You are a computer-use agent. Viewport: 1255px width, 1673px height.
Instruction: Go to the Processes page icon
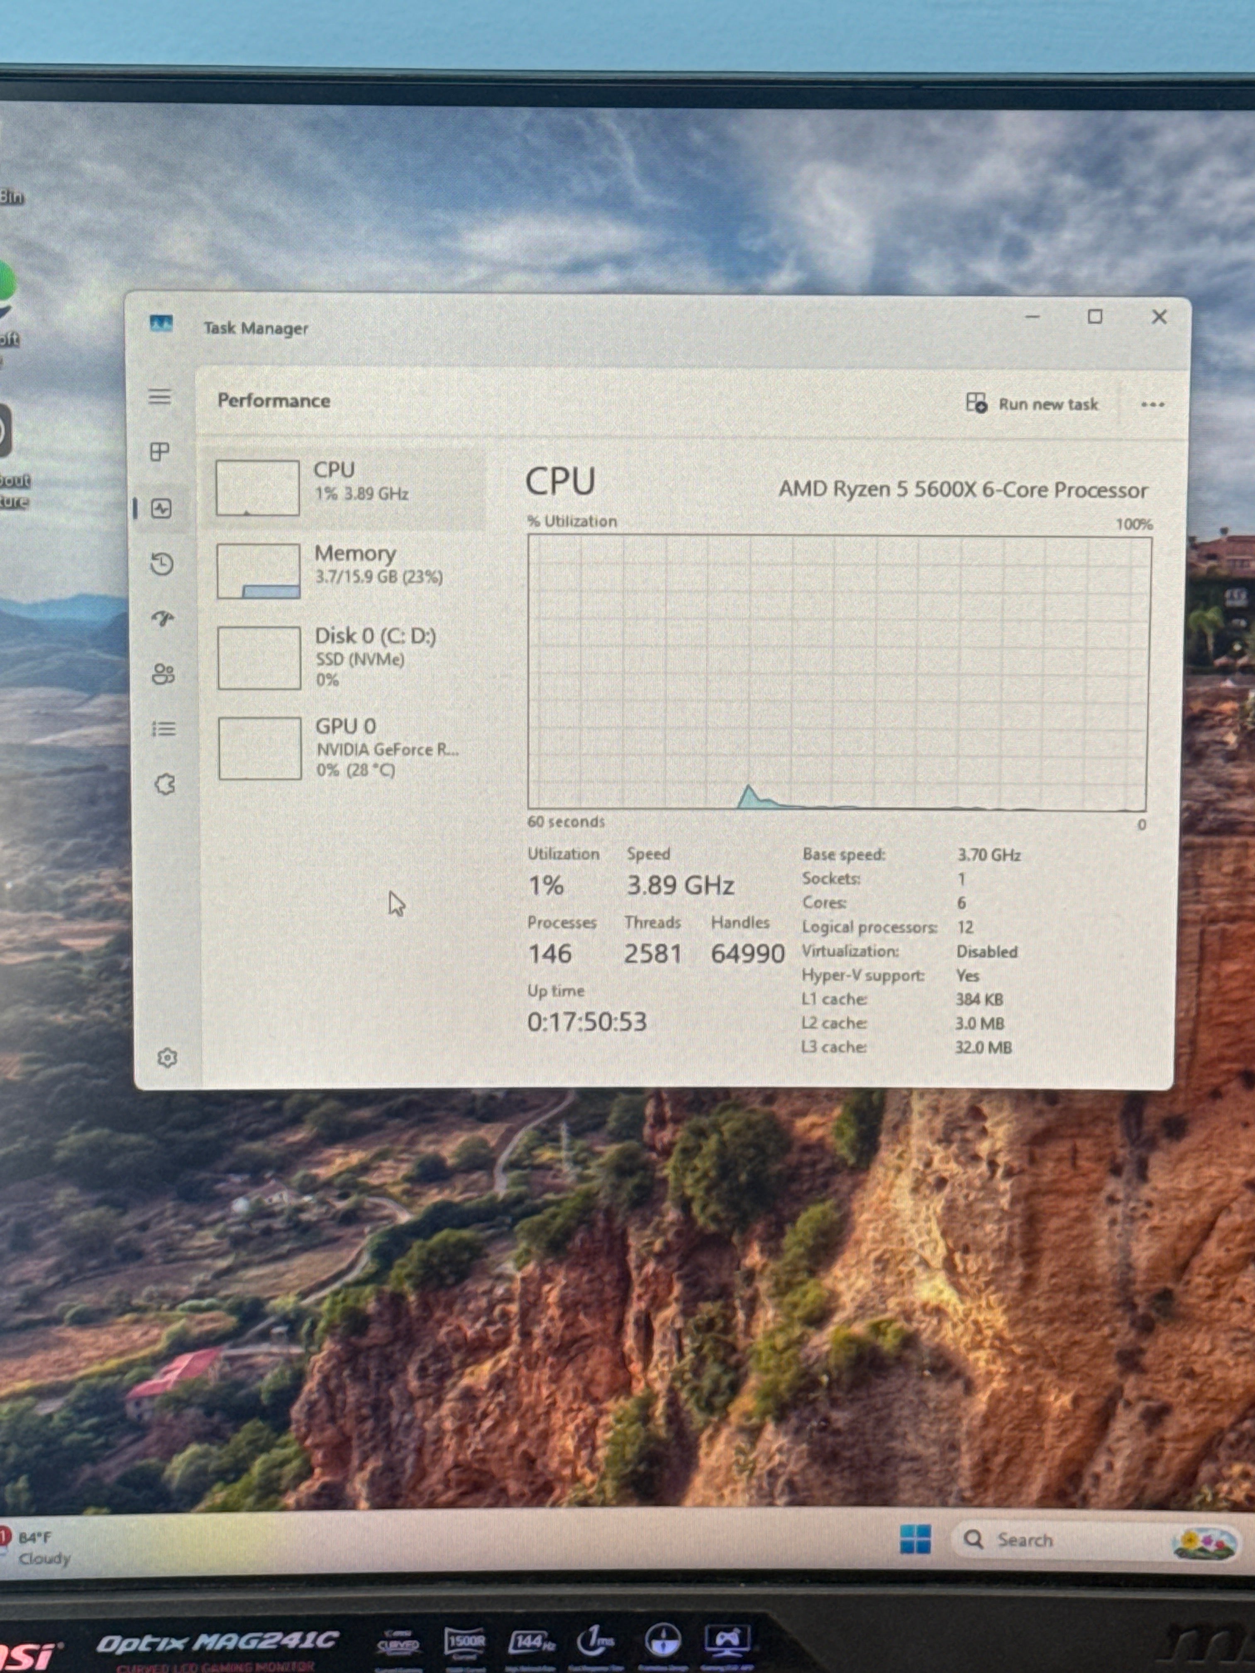[x=160, y=452]
